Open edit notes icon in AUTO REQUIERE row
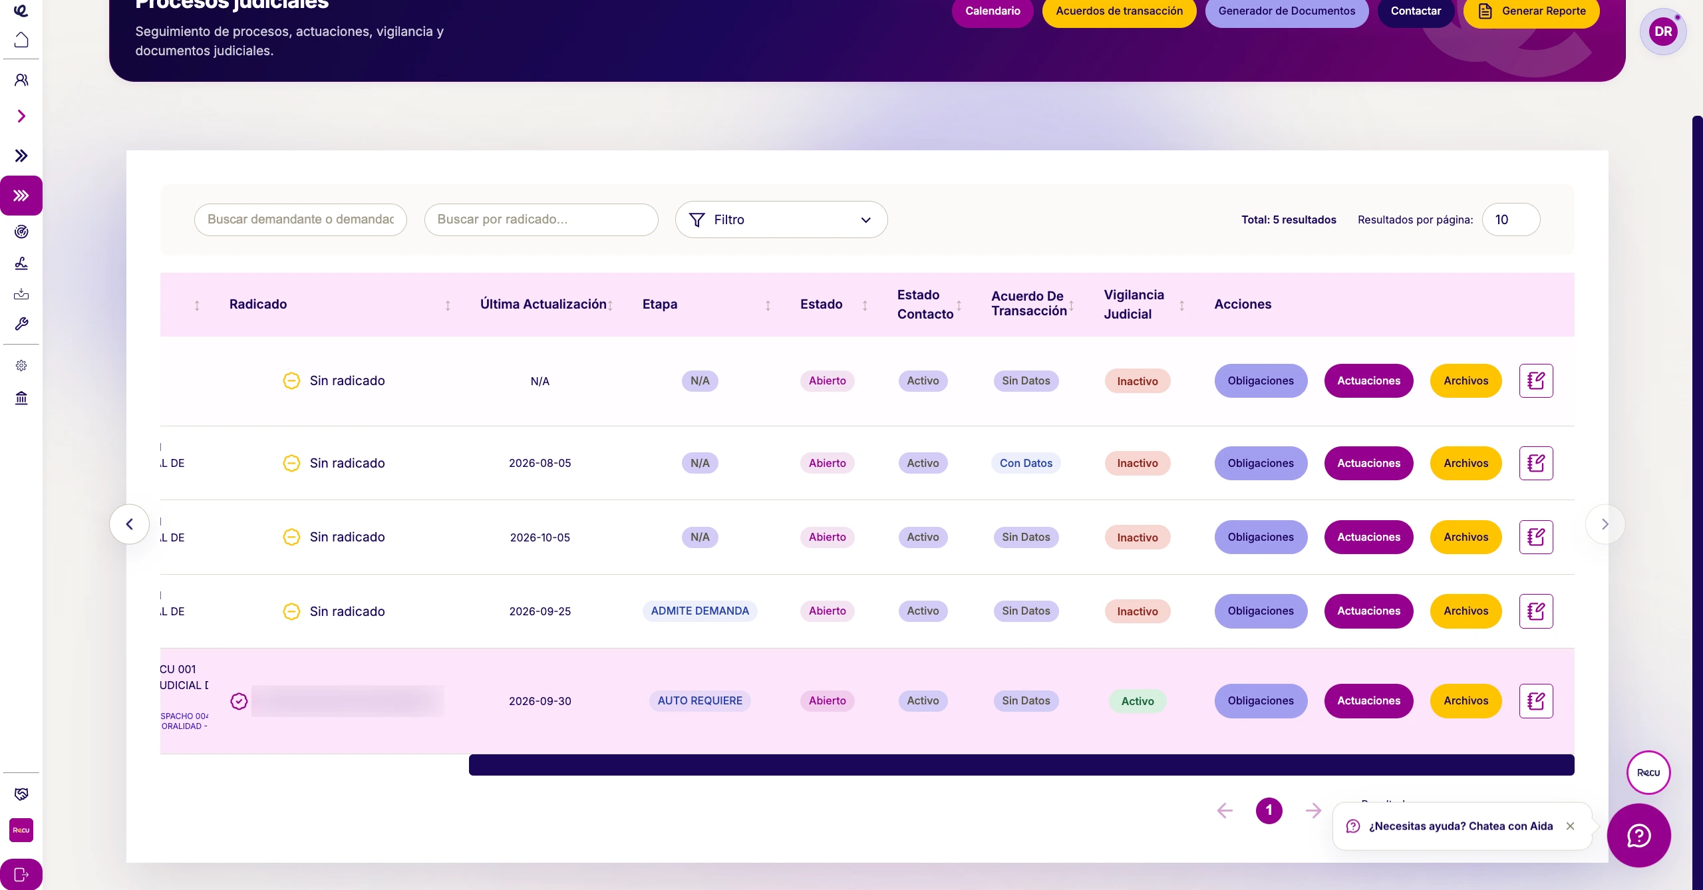Viewport: 1703px width, 890px height. [x=1536, y=700]
